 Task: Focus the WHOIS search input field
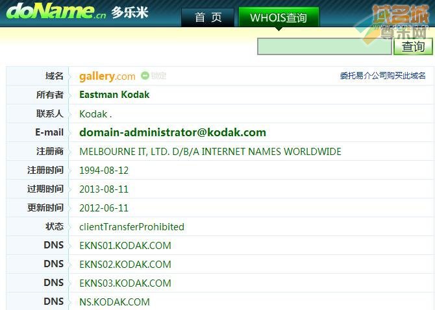point(325,46)
